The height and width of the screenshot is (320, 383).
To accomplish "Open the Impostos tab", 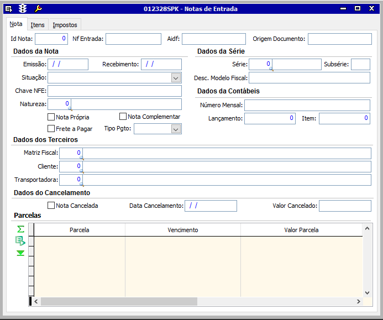I will [65, 25].
